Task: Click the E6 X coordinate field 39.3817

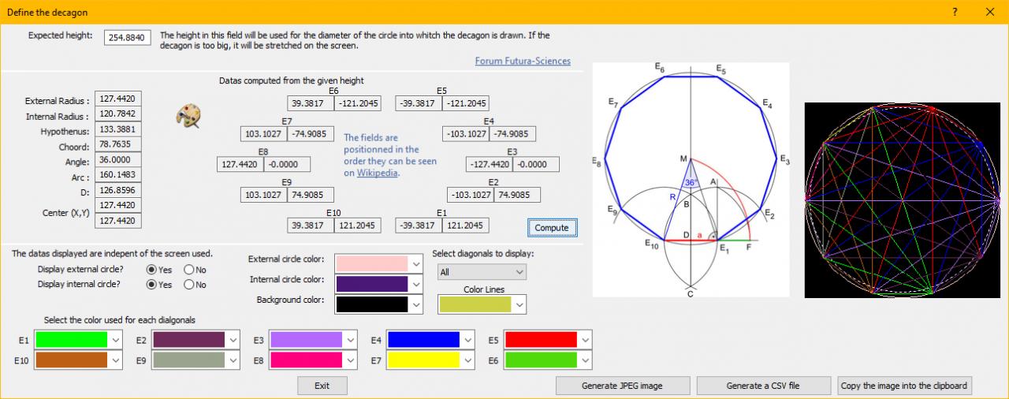Action: (x=311, y=103)
